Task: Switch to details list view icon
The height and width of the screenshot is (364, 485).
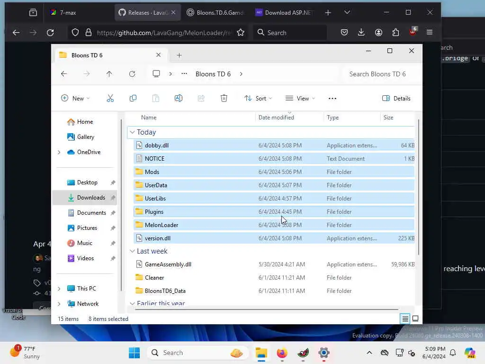Action: pyautogui.click(x=405, y=318)
